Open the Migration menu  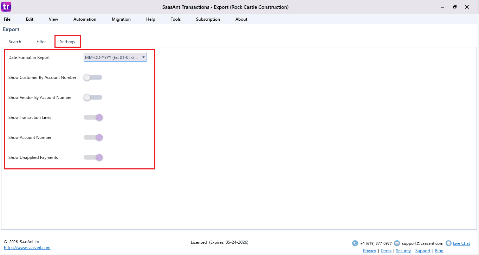(x=121, y=19)
